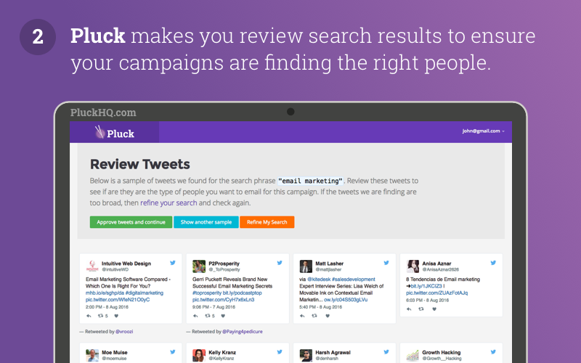Click the 6:03 PM - 8 Aug 2016 timestamp
This screenshot has width=581, height=363.
click(428, 300)
